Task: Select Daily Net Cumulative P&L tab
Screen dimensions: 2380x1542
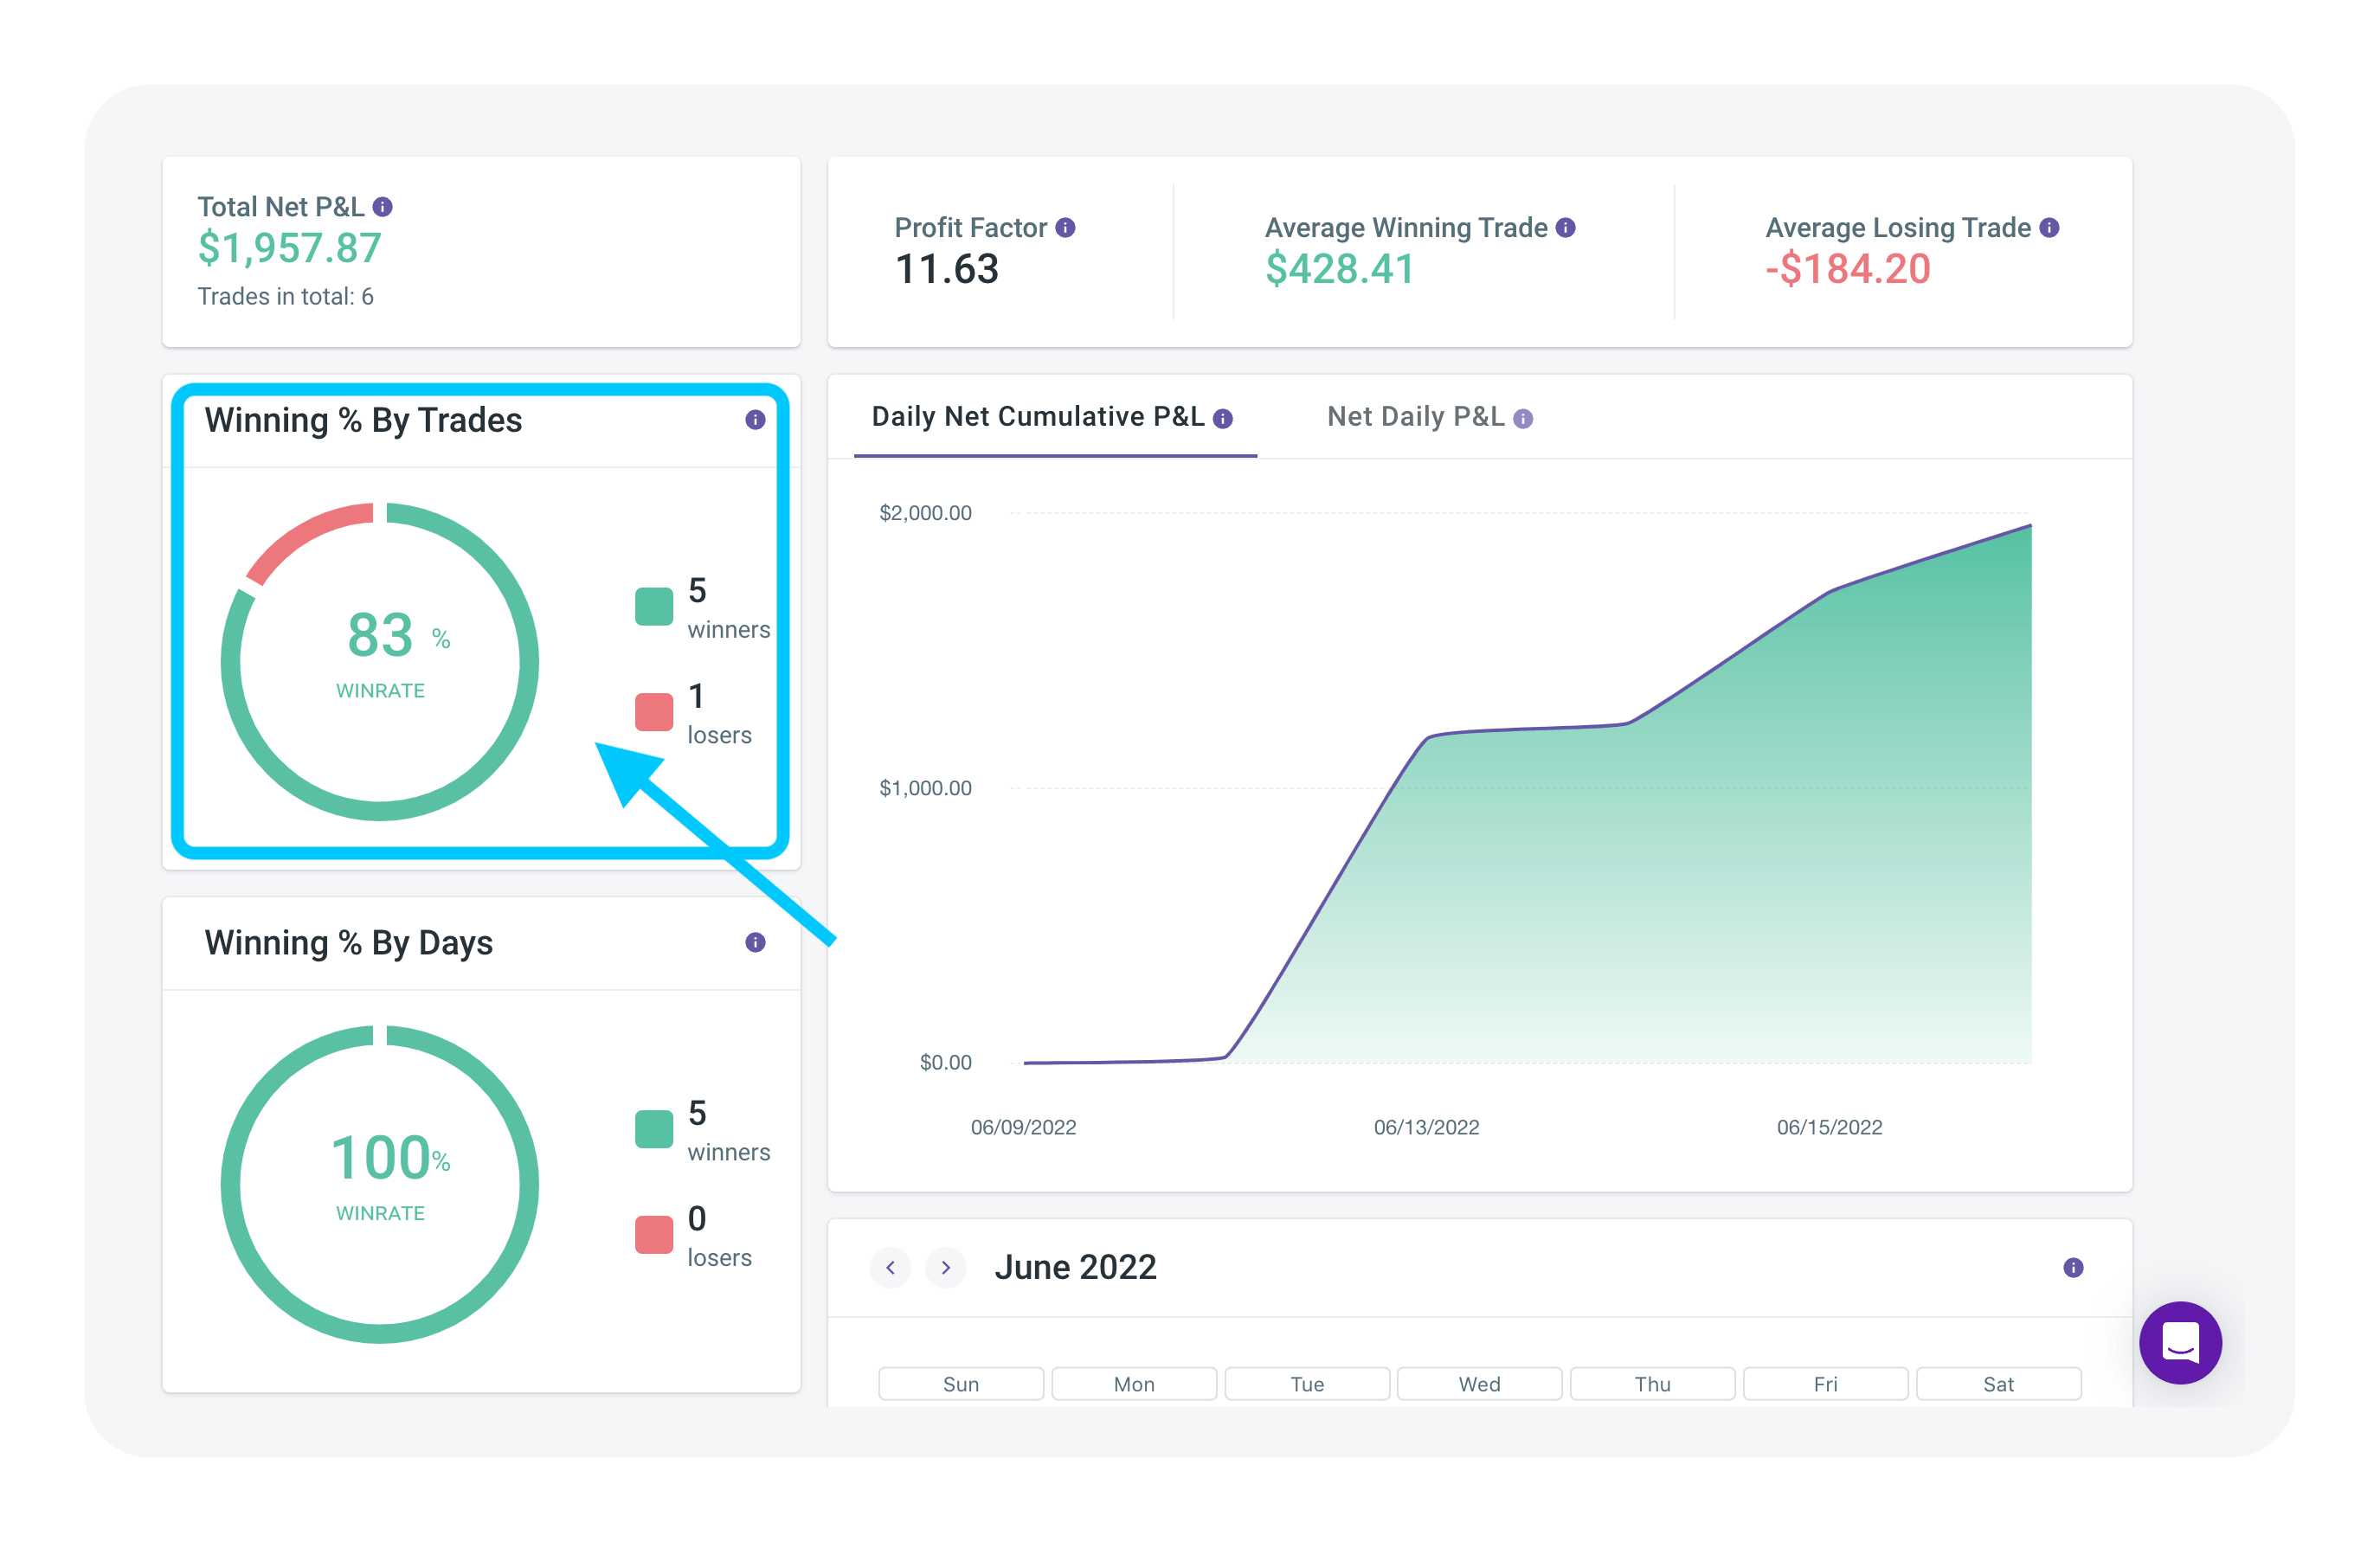Action: pos(1038,417)
